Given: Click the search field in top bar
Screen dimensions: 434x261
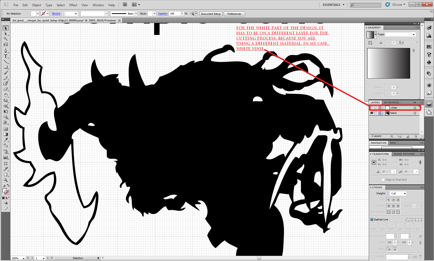Looking at the screenshot, I should click(x=365, y=5).
